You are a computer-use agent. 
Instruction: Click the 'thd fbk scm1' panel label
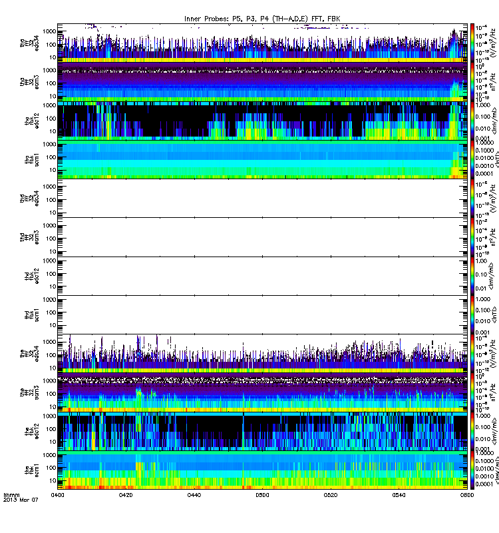[x=32, y=314]
